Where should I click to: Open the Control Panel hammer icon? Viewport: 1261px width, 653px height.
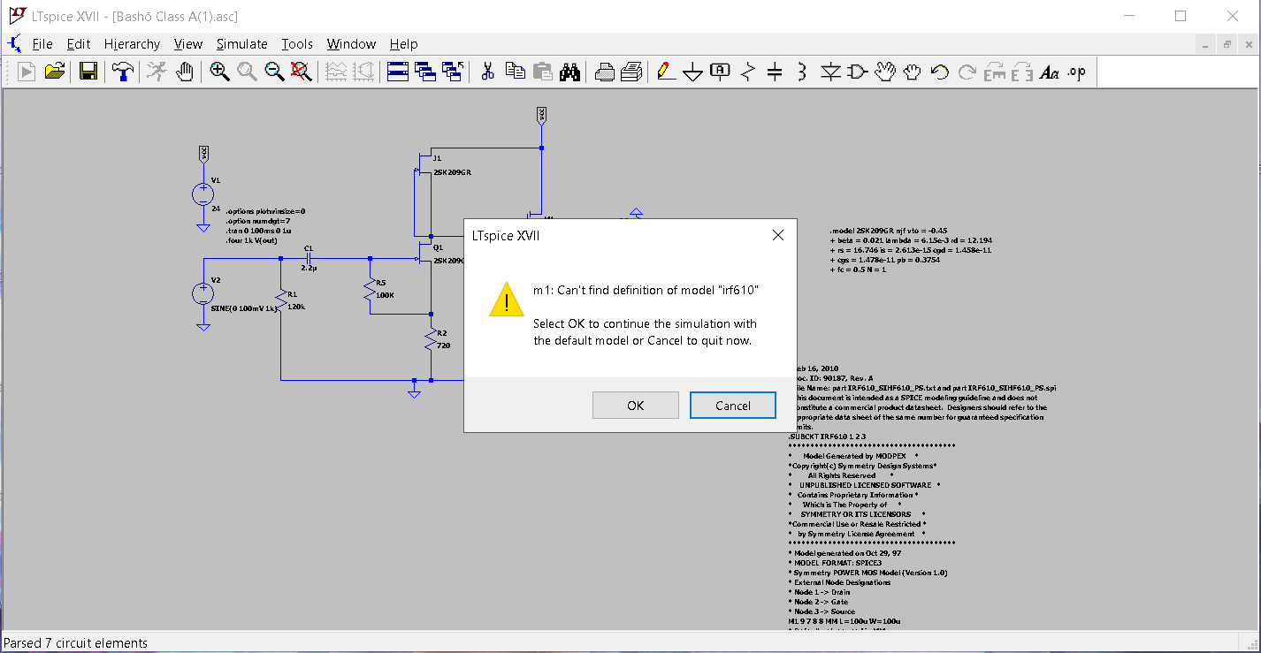(x=121, y=72)
